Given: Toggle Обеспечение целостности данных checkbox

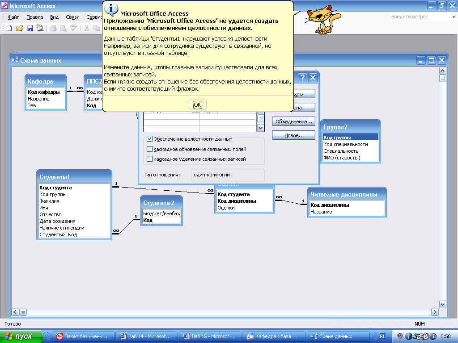Looking at the screenshot, I should coord(149,139).
